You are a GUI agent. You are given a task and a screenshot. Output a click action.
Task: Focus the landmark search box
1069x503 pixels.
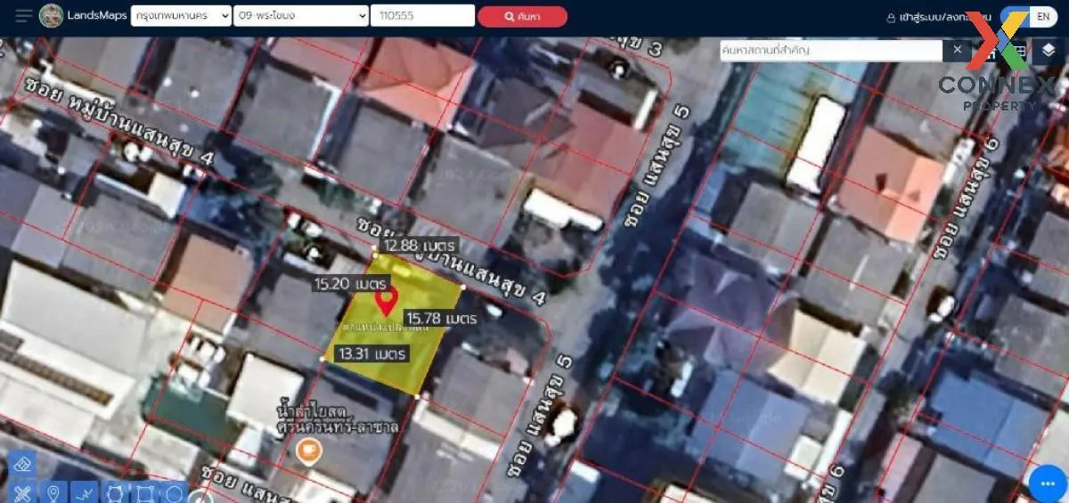(x=830, y=51)
